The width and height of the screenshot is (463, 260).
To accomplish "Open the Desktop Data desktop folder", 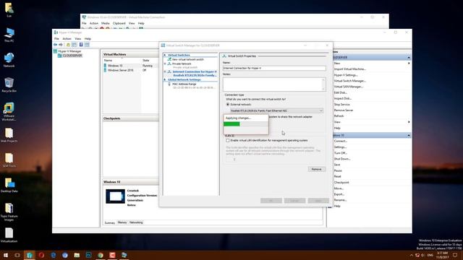I will pyautogui.click(x=9, y=185).
